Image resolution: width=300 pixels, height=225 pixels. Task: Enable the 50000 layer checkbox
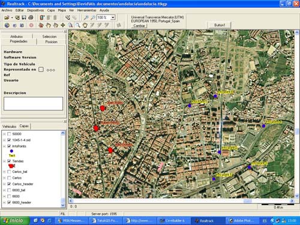tap(9, 134)
